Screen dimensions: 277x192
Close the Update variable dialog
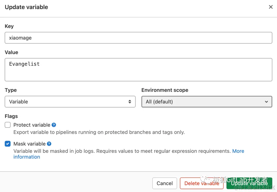click(271, 7)
